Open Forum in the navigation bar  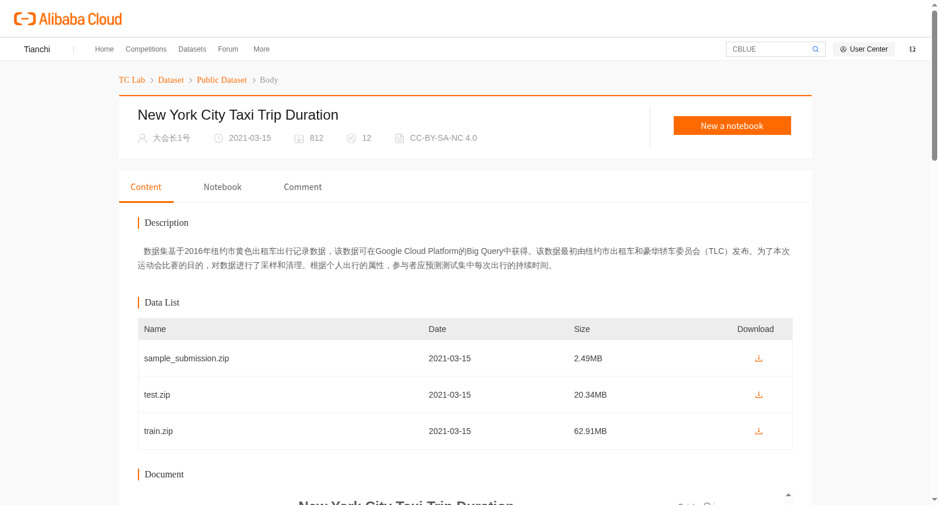[x=228, y=49]
